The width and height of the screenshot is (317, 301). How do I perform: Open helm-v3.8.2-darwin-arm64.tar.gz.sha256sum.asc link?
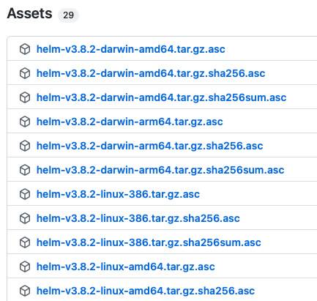tap(160, 170)
